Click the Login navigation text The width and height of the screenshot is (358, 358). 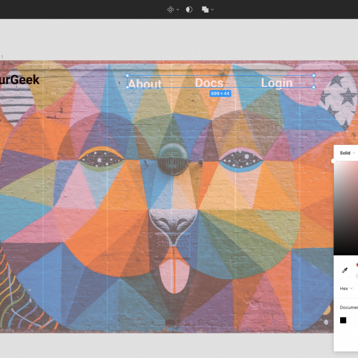(x=277, y=83)
